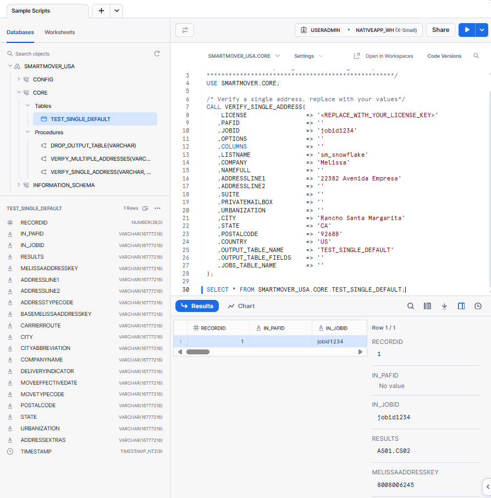This screenshot has height=498, width=491.
Task: Click the results horizontal scrollbar thumb
Action: pyautogui.click(x=198, y=352)
